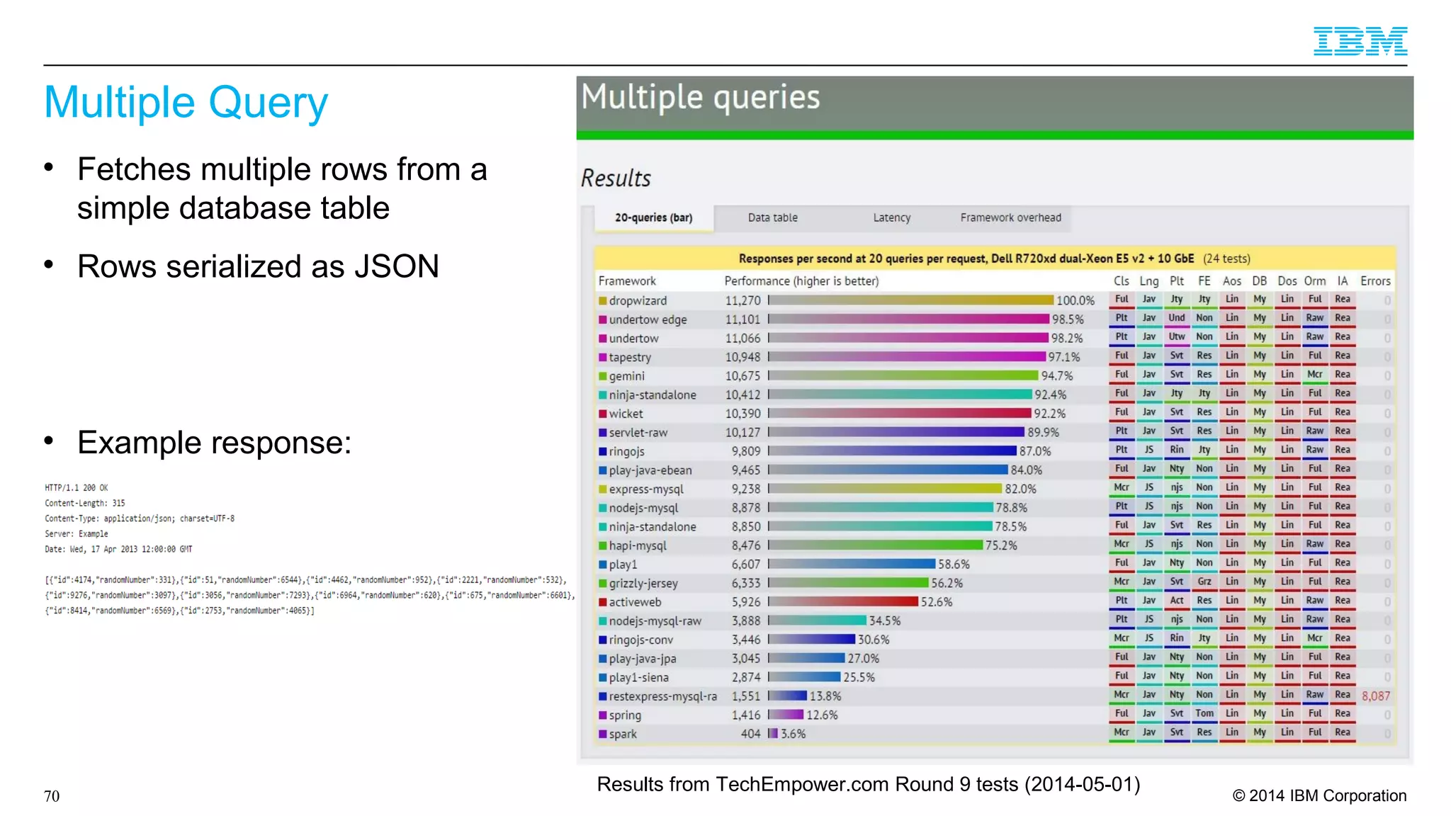Click the 2014 IBM Corporation copyright
The height and width of the screenshot is (816, 1451).
click(x=1319, y=795)
